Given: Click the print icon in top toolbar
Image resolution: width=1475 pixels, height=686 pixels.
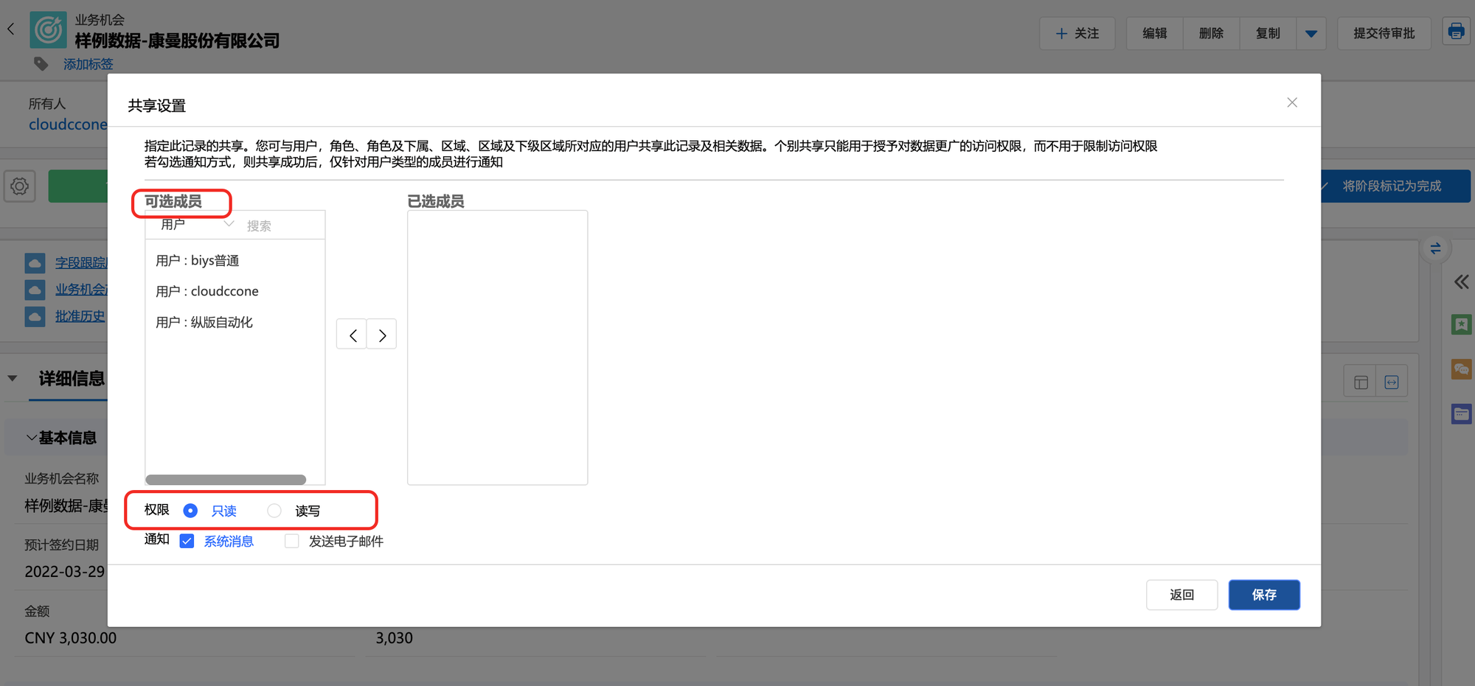Looking at the screenshot, I should point(1455,32).
